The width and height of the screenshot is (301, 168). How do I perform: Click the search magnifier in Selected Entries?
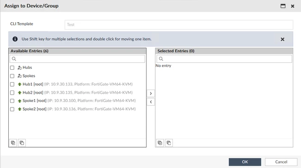[x=161, y=59]
